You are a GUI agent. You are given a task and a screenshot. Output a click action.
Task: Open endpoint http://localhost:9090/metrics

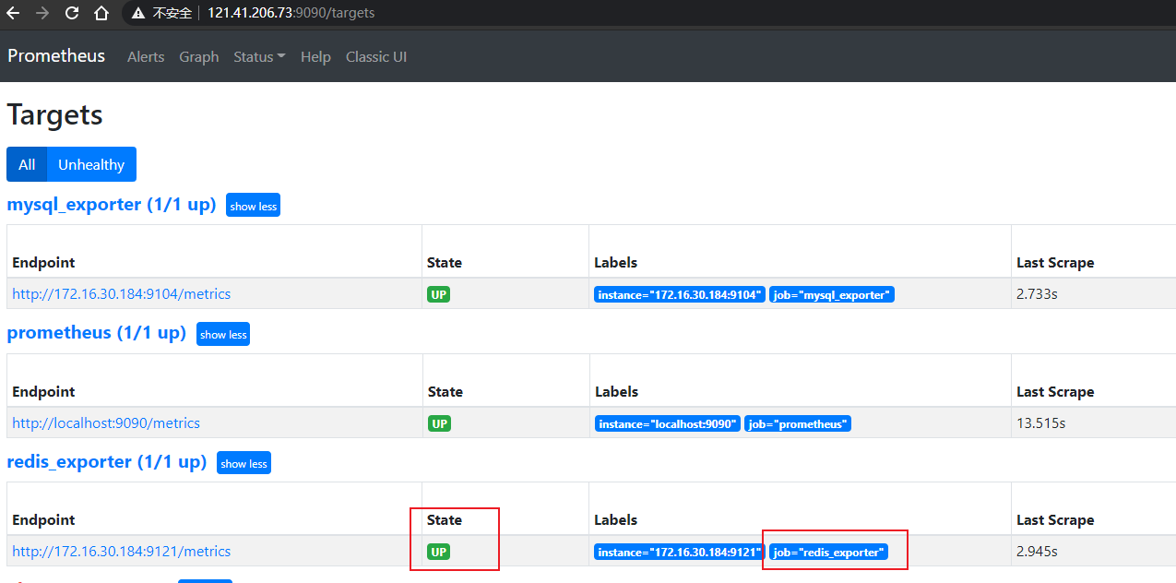[x=106, y=423]
